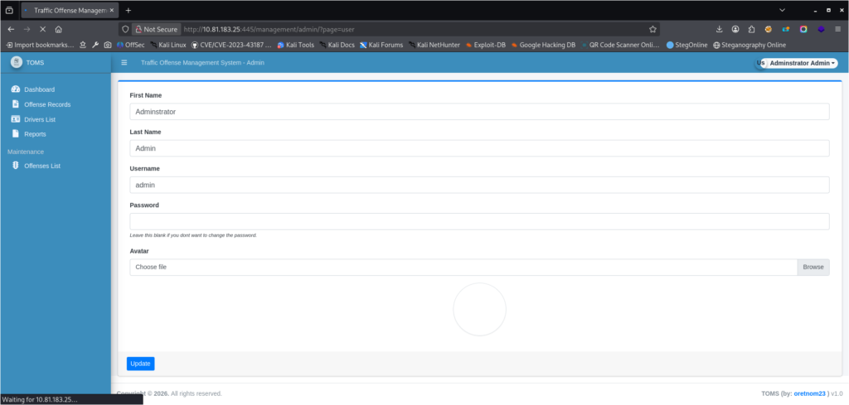This screenshot has width=849, height=405.
Task: Click the Update button
Action: tap(141, 364)
